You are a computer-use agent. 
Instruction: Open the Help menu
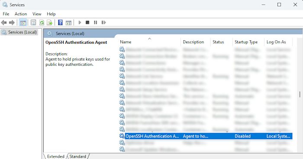click(51, 14)
